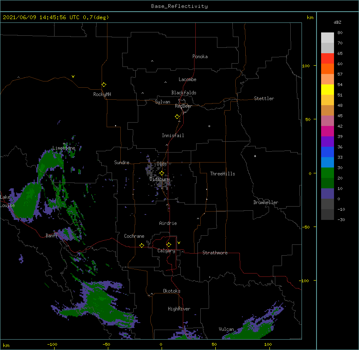
Task: Pick the white 80 dBZ legend swatch
Action: click(x=327, y=38)
